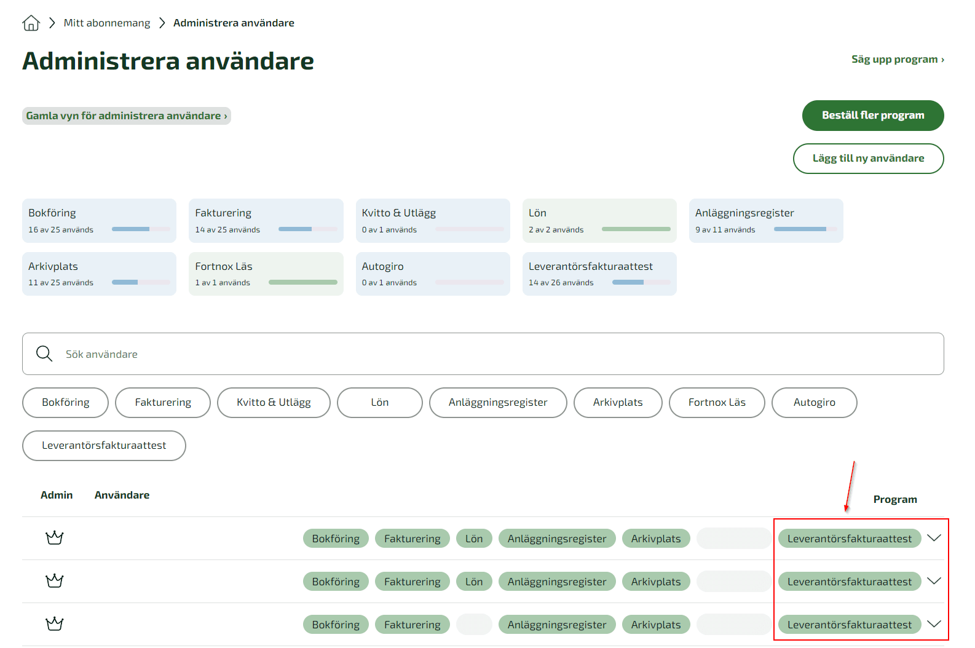Click second row Anläggningsregister program tag
Screen dimensions: 975x648
tap(557, 582)
